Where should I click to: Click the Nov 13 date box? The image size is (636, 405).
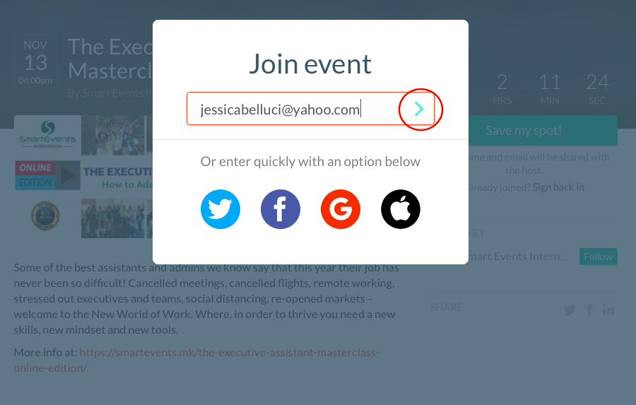35,64
